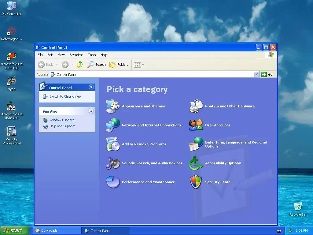This screenshot has width=313, height=235.
Task: Click the Network and Internet Connections globe icon
Action: 113,125
